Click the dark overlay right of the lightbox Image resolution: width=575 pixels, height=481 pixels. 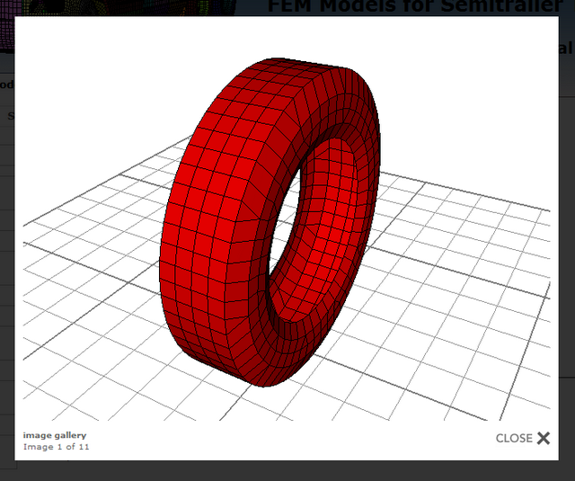[567, 270]
